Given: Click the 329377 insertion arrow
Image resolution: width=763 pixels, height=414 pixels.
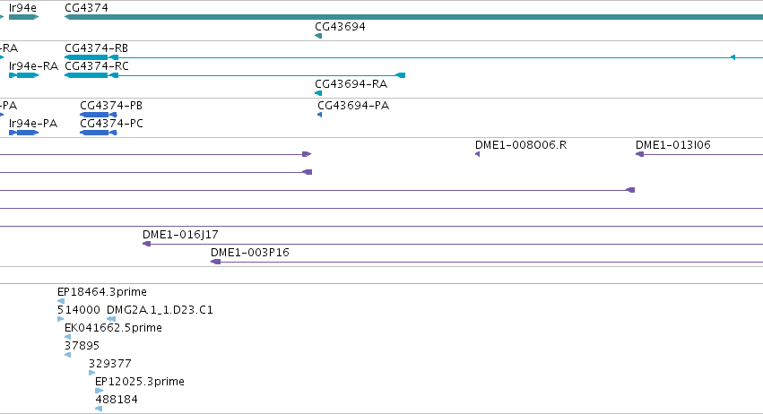Looking at the screenshot, I should tap(92, 373).
